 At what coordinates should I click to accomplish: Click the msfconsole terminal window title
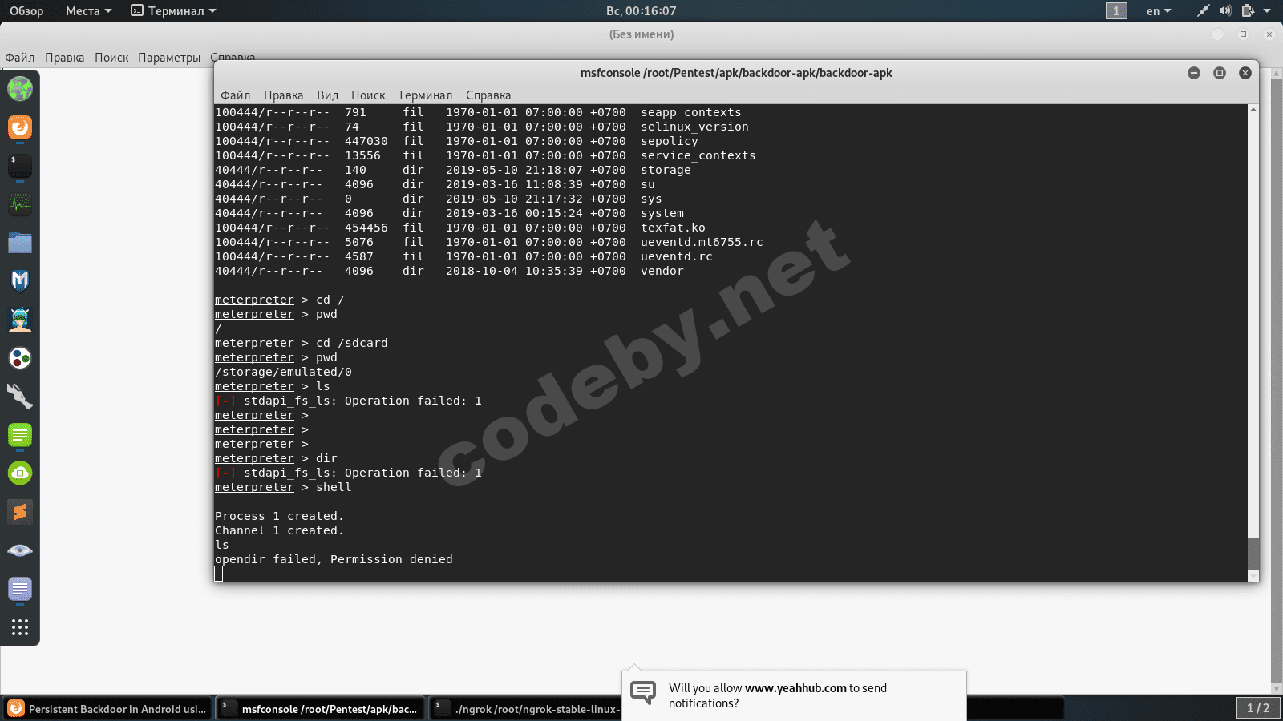[736, 73]
